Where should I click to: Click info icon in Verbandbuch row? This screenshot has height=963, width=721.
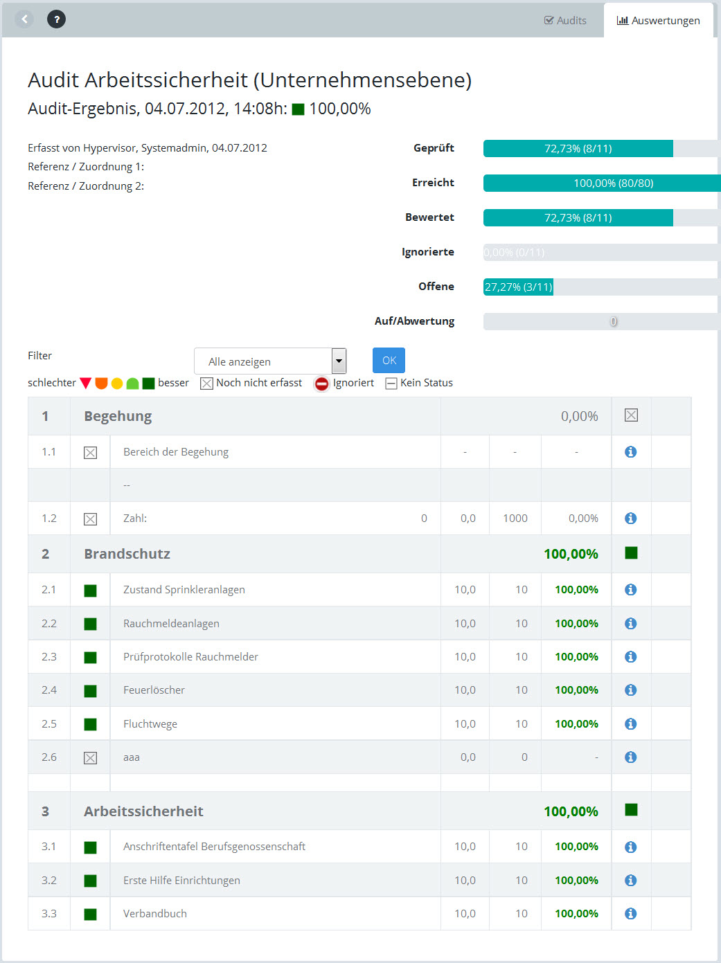point(630,914)
